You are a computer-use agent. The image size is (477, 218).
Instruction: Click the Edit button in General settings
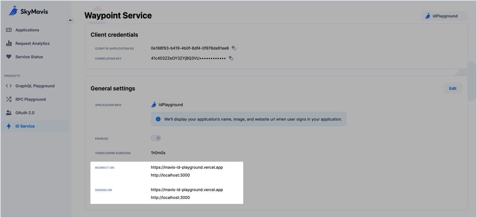tap(453, 89)
